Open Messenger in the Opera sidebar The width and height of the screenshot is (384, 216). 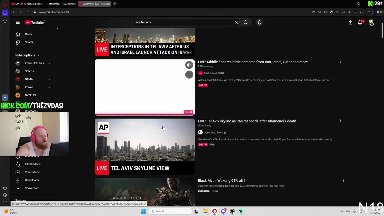click(5, 97)
